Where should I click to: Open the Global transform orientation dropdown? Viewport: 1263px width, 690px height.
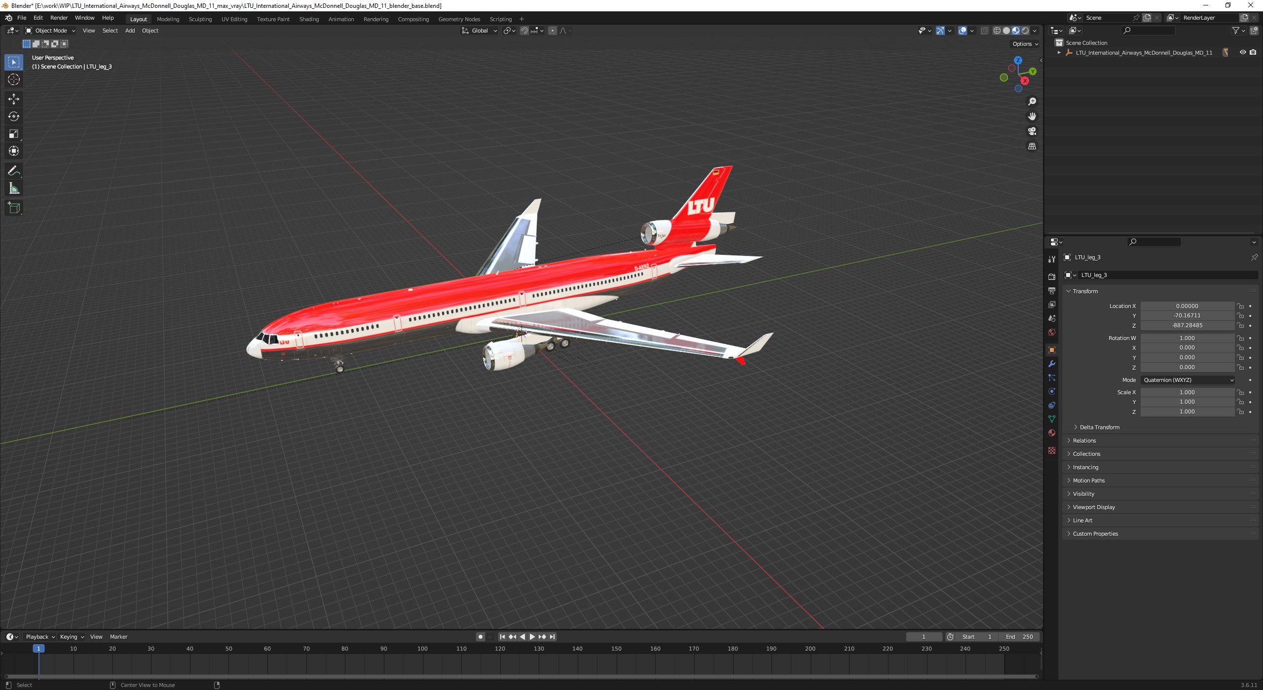coord(479,31)
